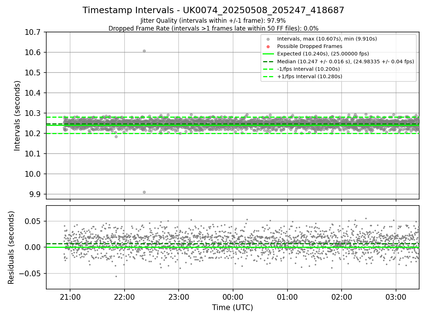Screen dimensions: 427x320
Task: Click the outlier data point near 10.6 seconds
Action: (x=144, y=51)
